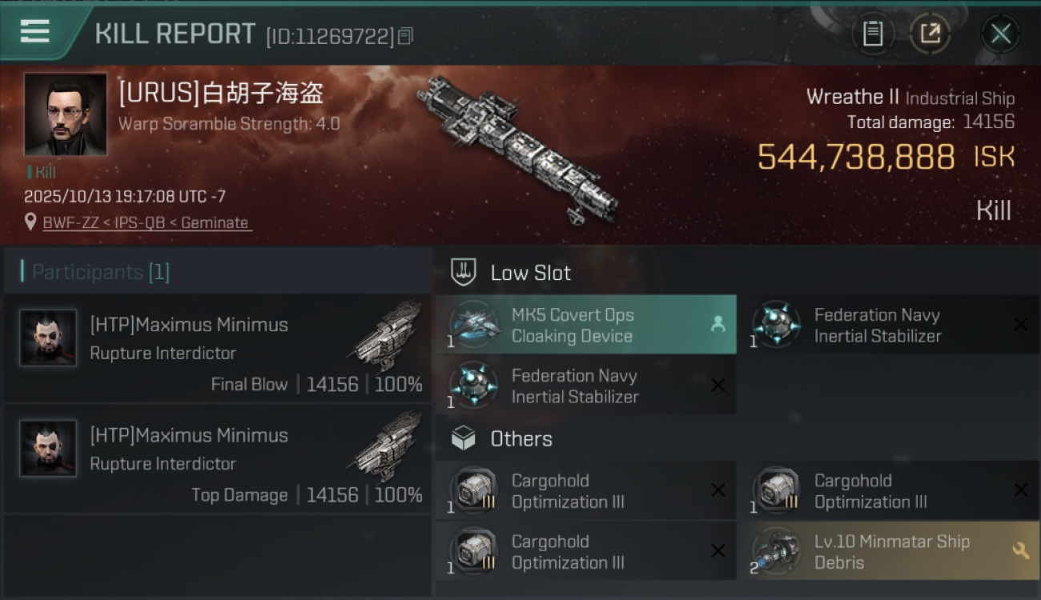1041x600 pixels.
Task: Open the clipboard report icon
Action: (x=873, y=34)
